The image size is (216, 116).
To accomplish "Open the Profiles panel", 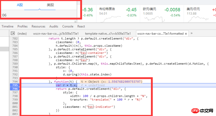I will point(22,26).
